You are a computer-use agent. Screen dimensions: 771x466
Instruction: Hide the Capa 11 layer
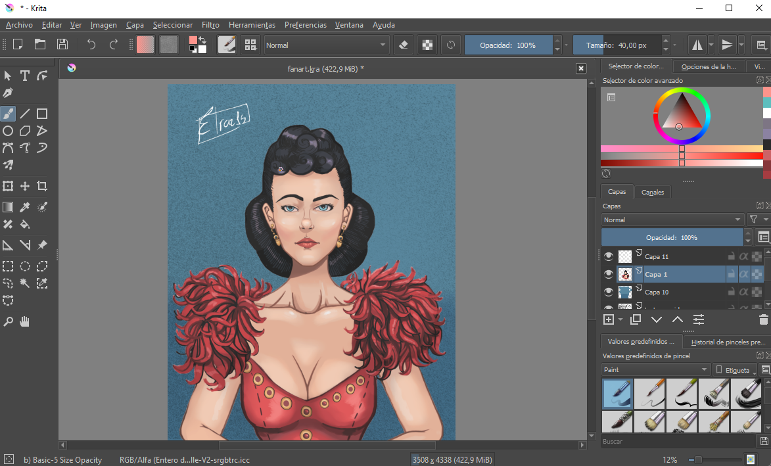click(x=609, y=256)
